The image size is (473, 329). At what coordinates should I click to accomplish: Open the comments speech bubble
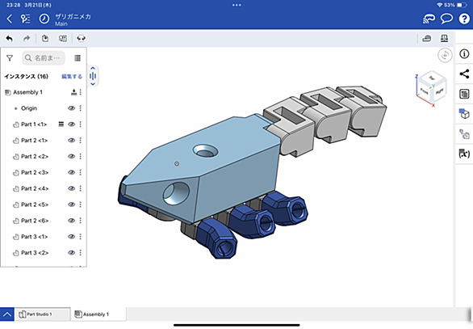point(446,19)
